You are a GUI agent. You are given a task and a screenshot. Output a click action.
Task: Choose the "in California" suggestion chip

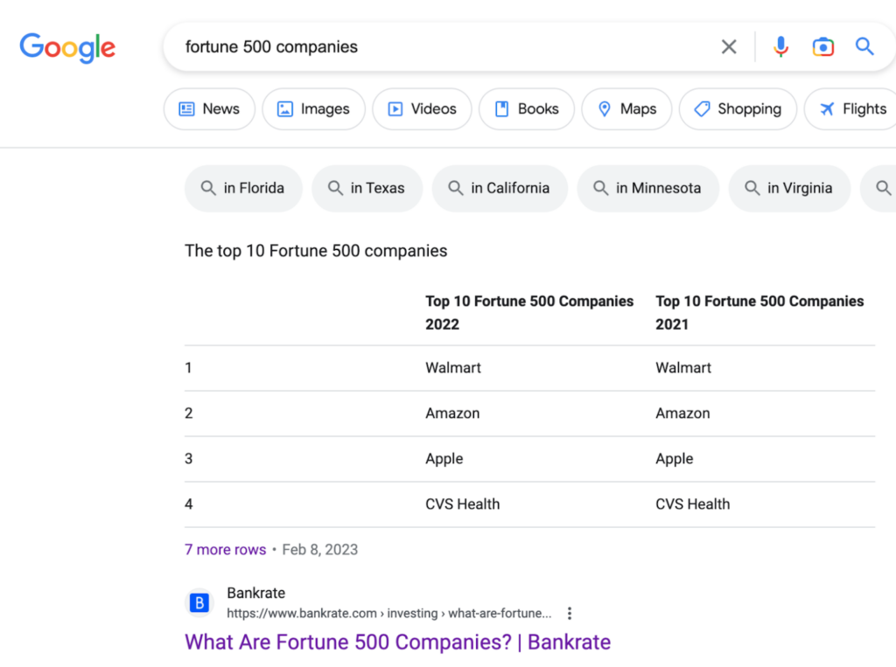tap(500, 188)
